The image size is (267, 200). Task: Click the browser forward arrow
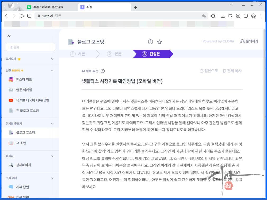coord(14,16)
